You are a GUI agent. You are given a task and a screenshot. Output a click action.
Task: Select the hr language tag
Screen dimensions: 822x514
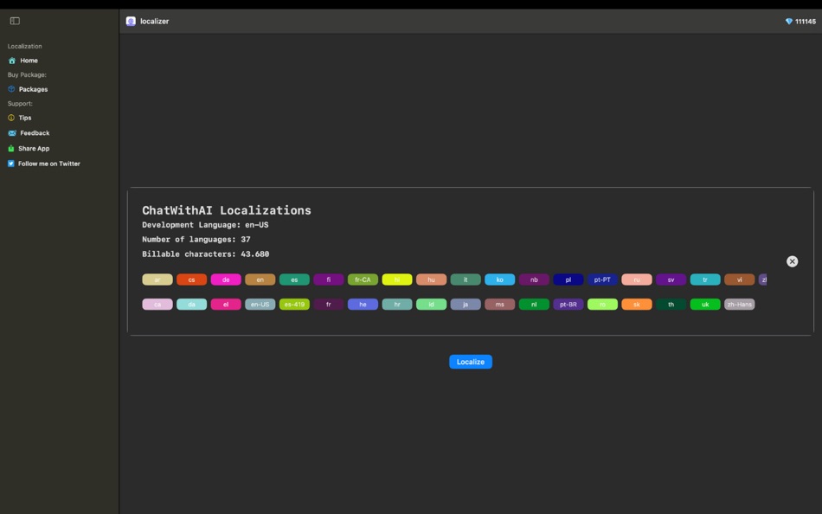click(x=397, y=305)
